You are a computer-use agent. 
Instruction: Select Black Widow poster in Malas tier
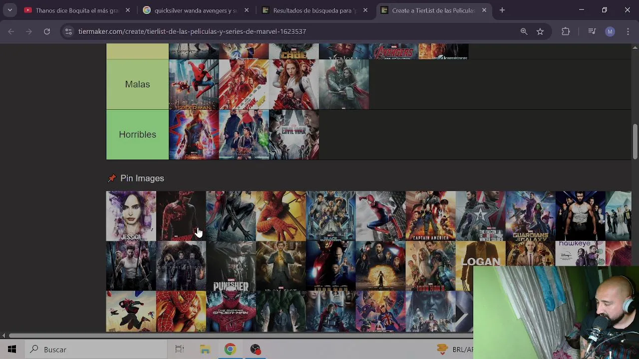(x=294, y=84)
